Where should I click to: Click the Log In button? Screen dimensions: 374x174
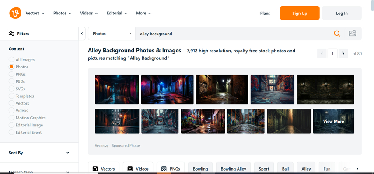coord(342,13)
